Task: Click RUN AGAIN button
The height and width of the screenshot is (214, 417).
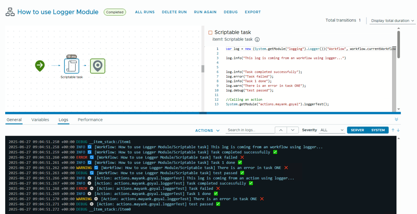Action: pos(205,12)
